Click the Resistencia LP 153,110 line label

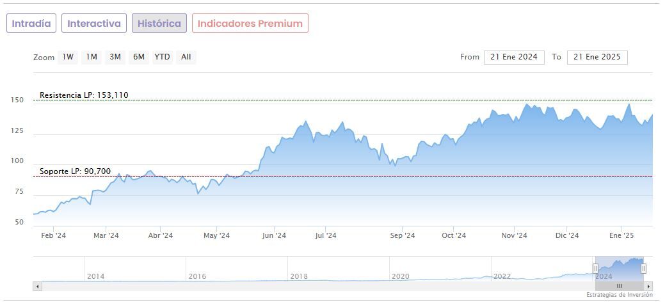point(84,95)
